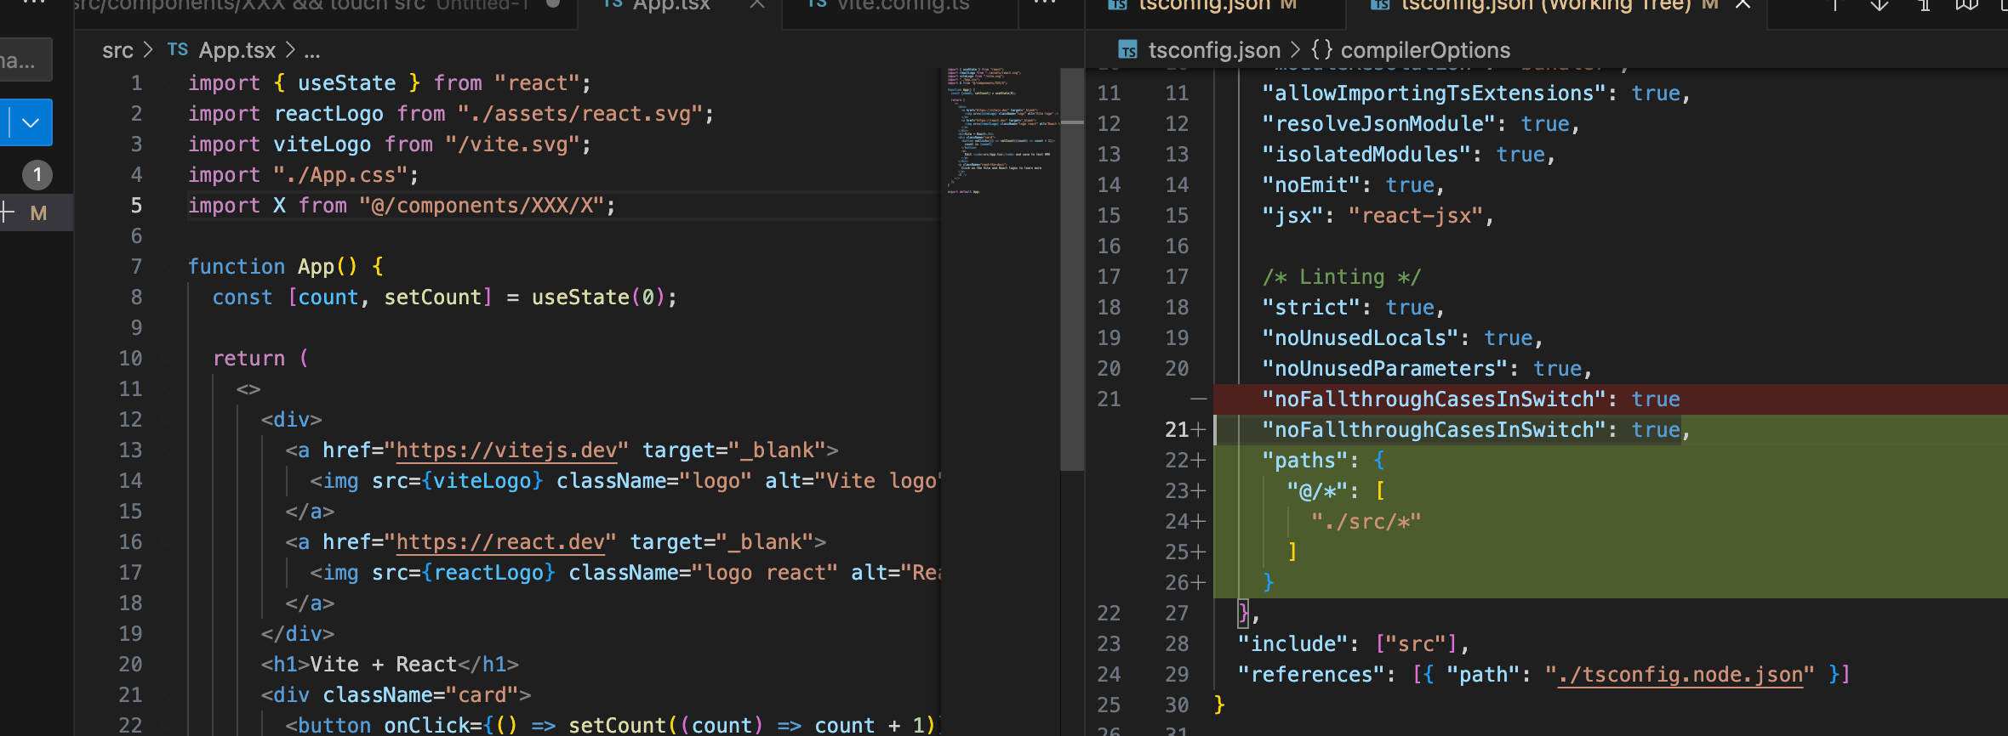Go to previous change with the up arrow
The image size is (2008, 736).
coord(1835,4)
